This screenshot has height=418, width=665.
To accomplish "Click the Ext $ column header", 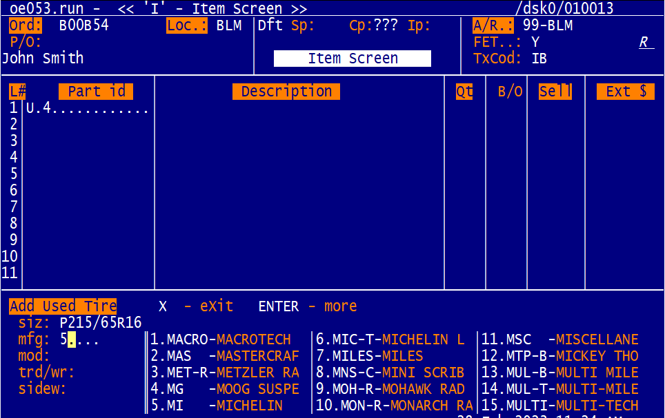I will click(625, 92).
